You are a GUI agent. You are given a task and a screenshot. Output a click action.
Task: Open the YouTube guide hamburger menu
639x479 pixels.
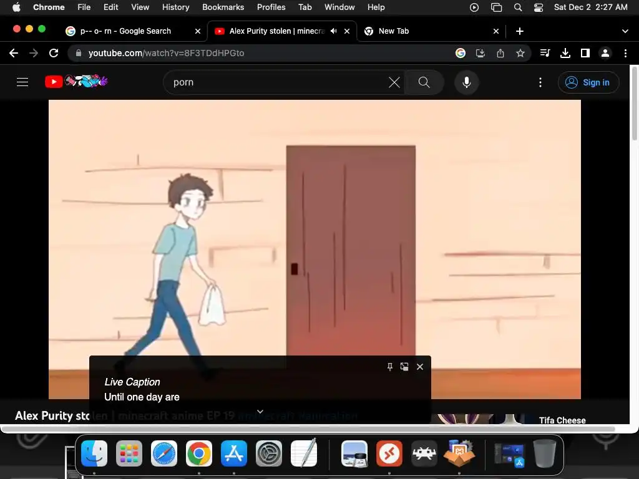22,82
